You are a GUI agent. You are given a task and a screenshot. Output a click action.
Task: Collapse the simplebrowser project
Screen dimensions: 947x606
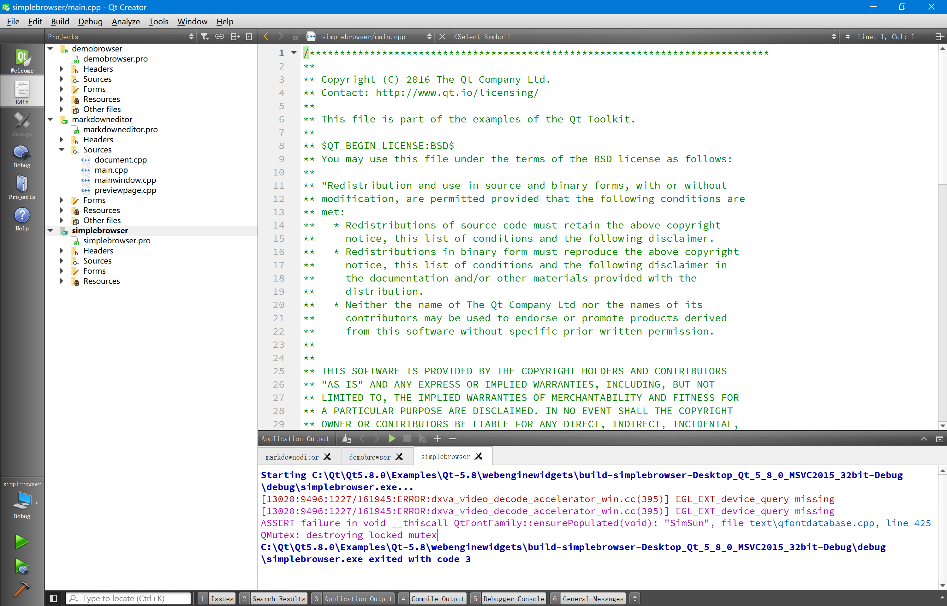click(x=51, y=230)
